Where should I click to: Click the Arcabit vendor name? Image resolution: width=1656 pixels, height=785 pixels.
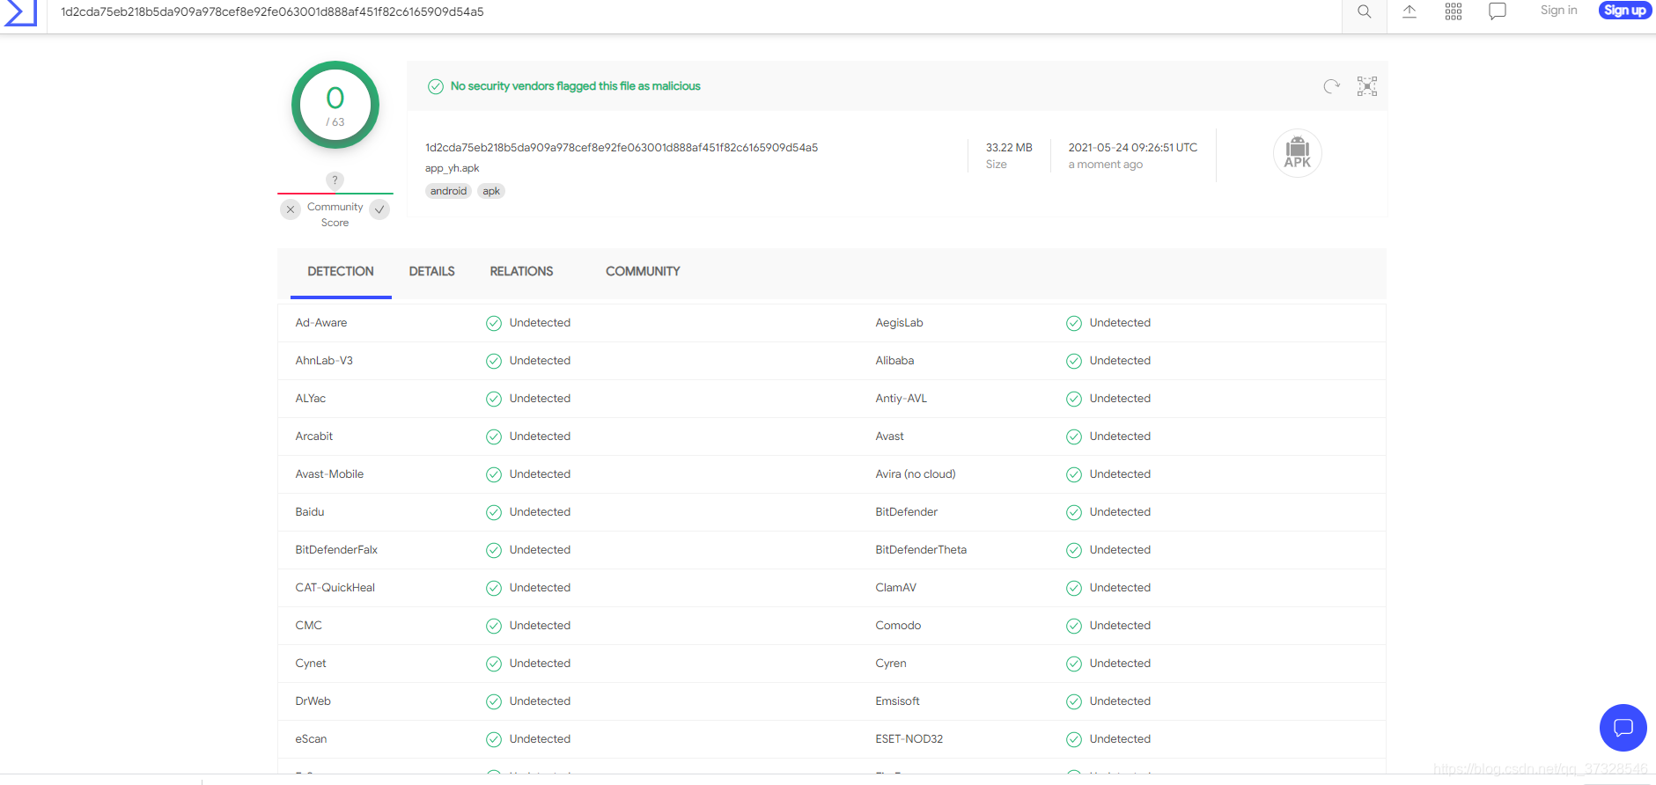coord(314,437)
